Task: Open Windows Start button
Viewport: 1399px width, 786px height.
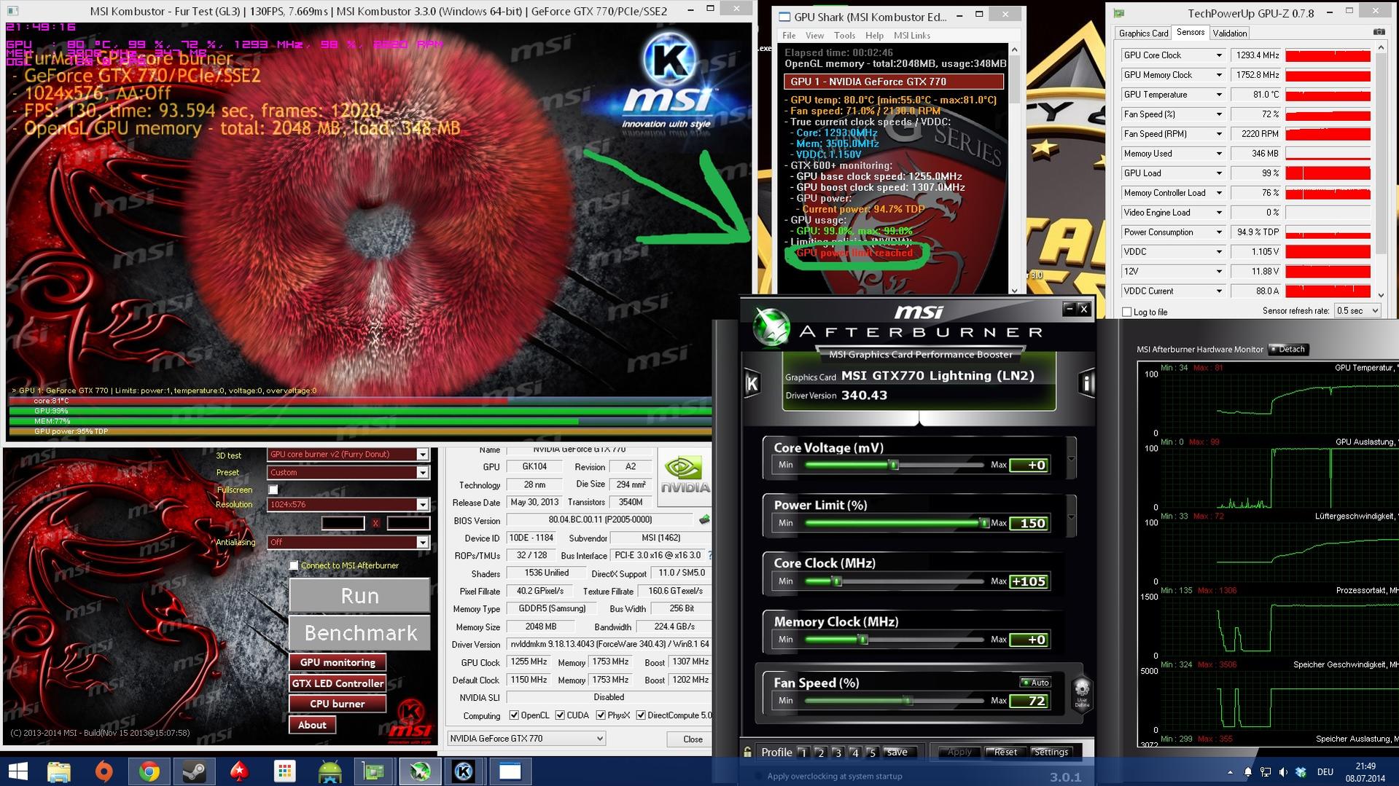Action: tap(17, 771)
